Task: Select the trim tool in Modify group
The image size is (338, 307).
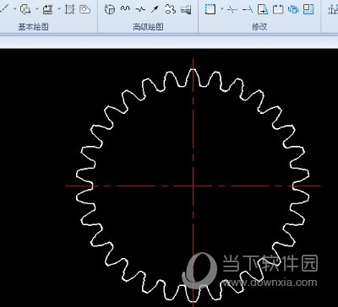Action: [x=232, y=9]
